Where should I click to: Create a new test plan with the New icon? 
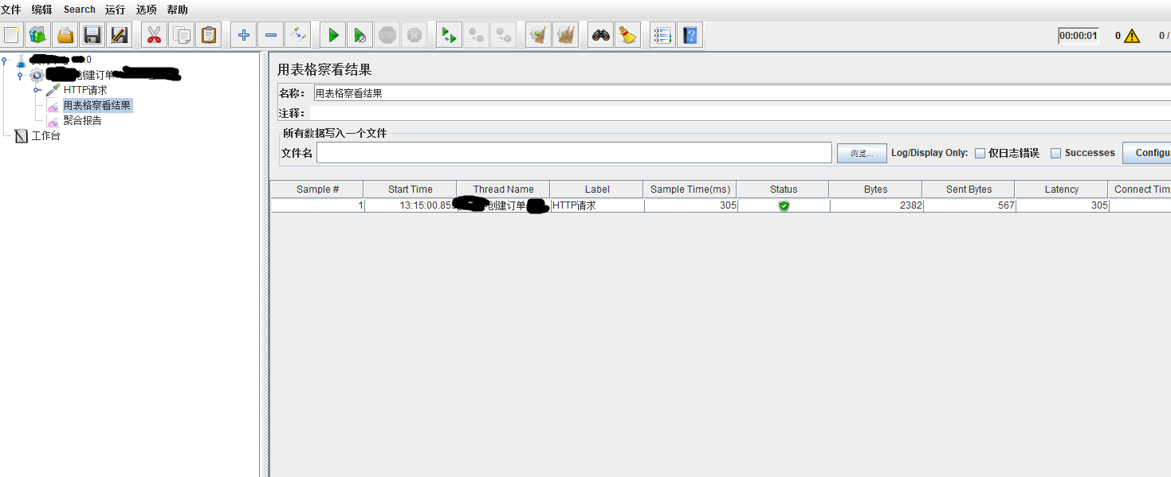(x=12, y=35)
